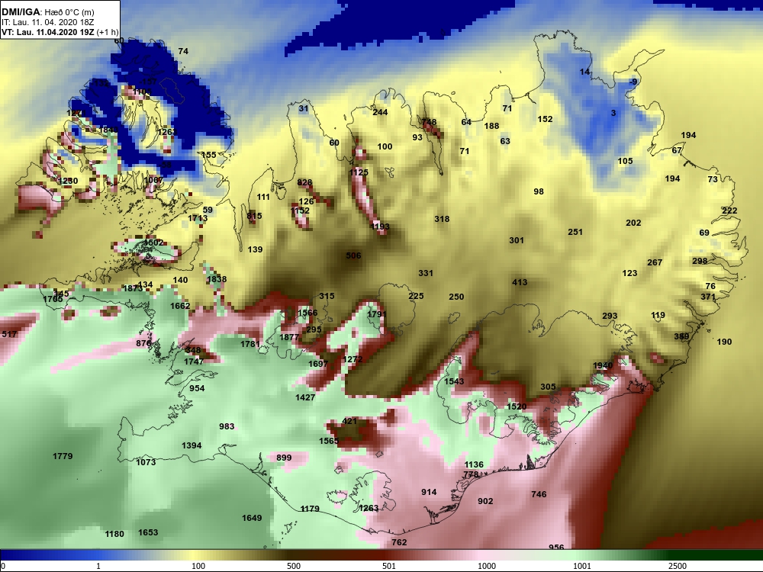Click the map value "222"
This screenshot has width=763, height=572.
click(x=729, y=210)
